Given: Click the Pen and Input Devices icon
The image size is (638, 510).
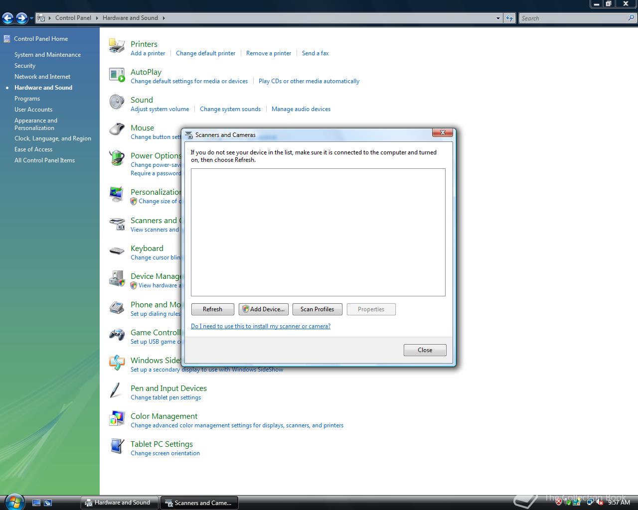Looking at the screenshot, I should pyautogui.click(x=116, y=390).
